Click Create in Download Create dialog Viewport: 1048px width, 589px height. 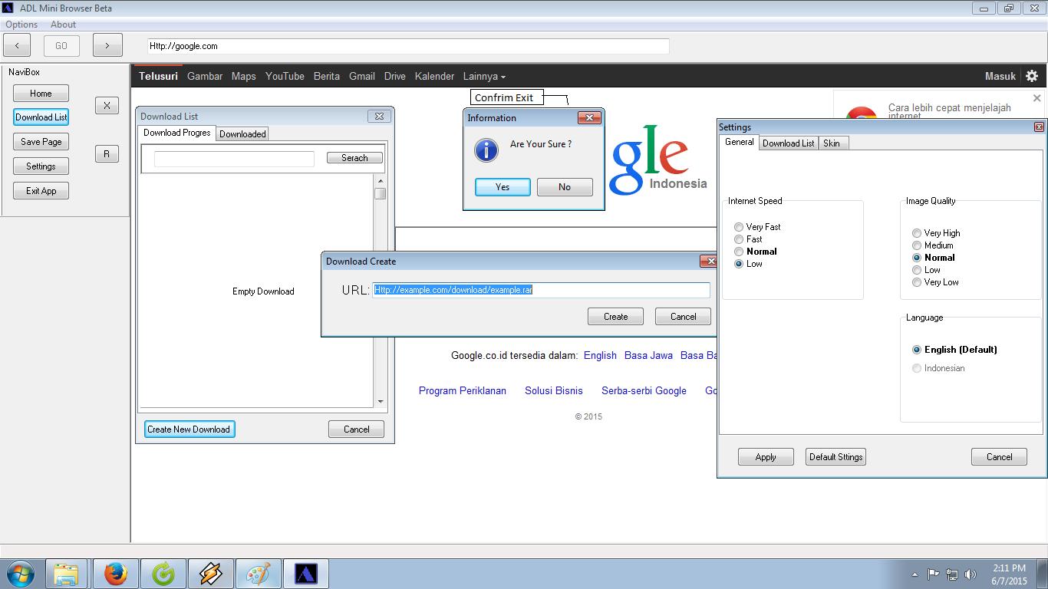pyautogui.click(x=615, y=317)
